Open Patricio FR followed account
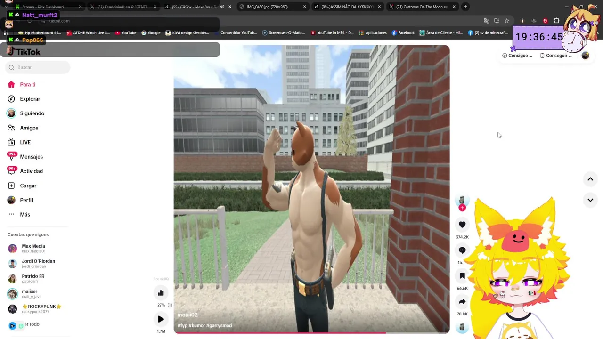The image size is (603, 339). 33,278
